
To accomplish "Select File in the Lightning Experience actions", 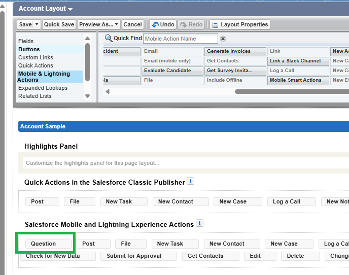I will pyautogui.click(x=131, y=244).
